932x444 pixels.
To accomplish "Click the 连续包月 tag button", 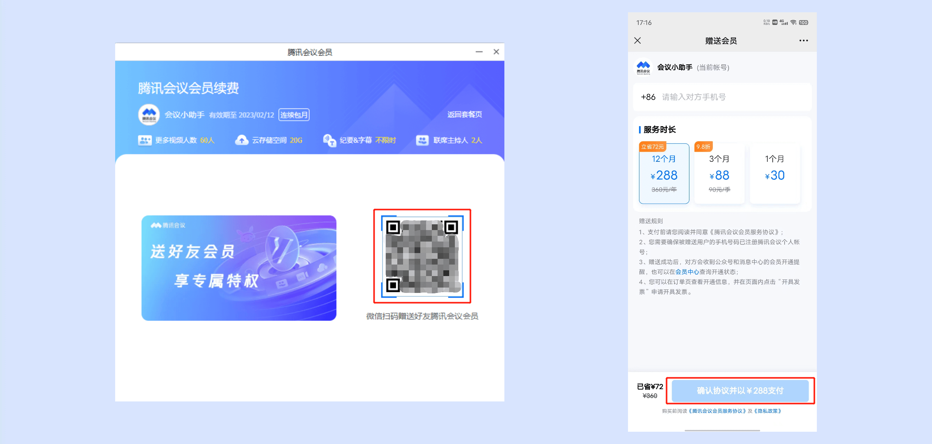I will tap(294, 115).
